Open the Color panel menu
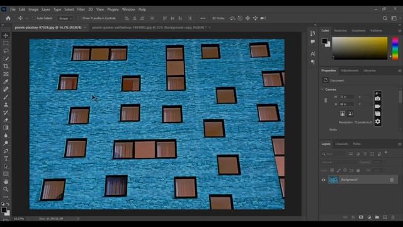Screen dimensions: 403x227 pyautogui.click(x=400, y=31)
